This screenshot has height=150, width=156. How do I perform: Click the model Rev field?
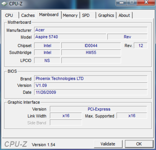coord(127,37)
